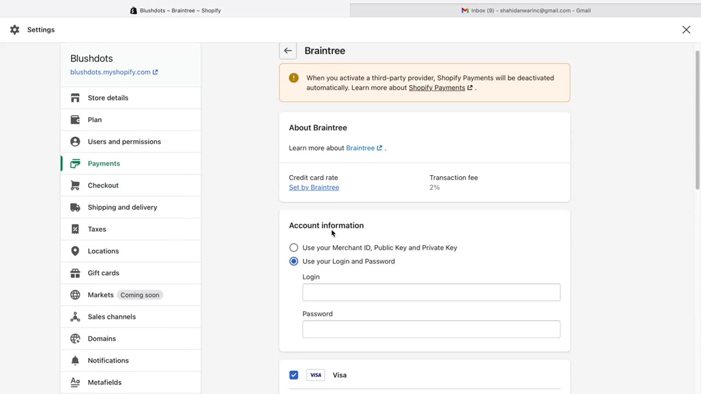Click the Store details storefront icon

pyautogui.click(x=75, y=97)
